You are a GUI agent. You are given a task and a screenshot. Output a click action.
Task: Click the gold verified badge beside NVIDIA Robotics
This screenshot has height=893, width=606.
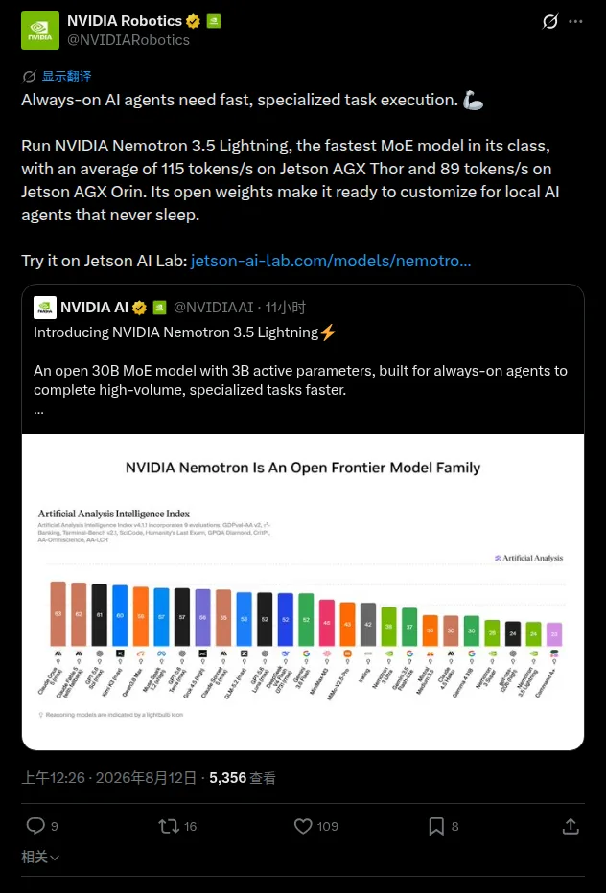coord(194,22)
